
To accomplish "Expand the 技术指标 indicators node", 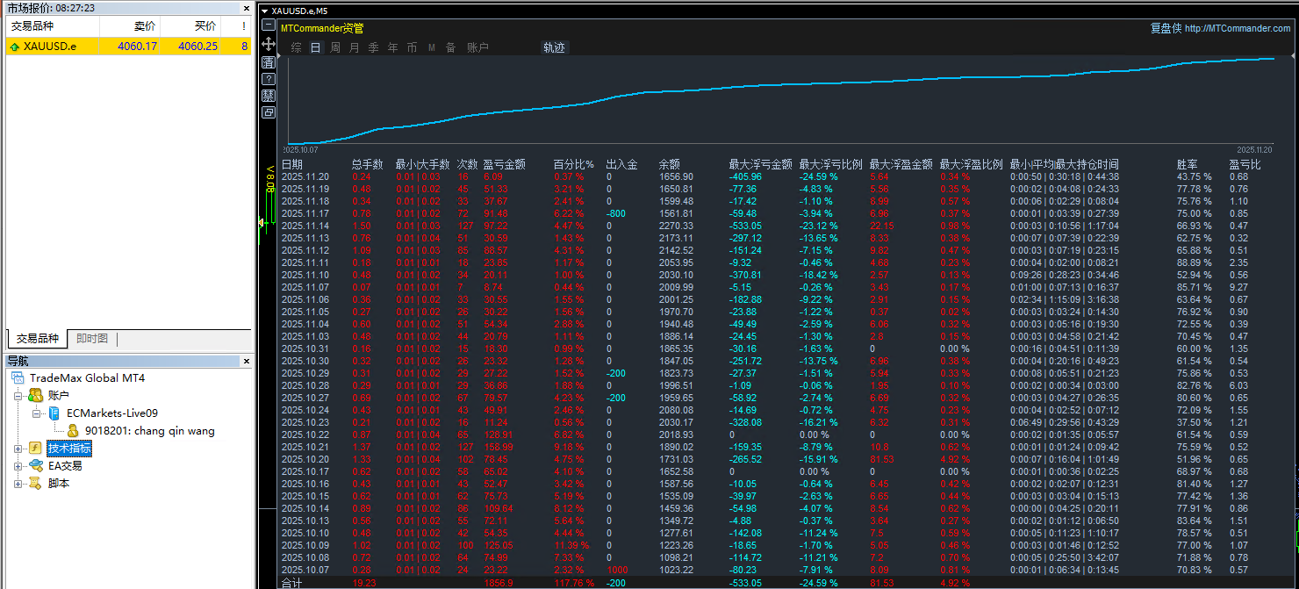I will (x=18, y=448).
